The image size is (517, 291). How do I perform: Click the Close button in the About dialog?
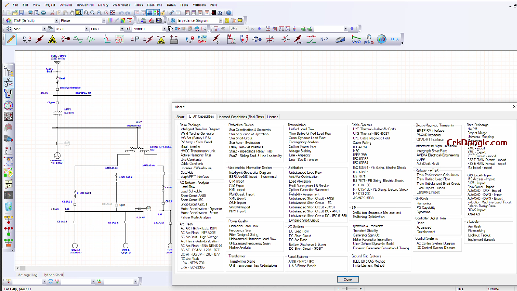pos(347,279)
